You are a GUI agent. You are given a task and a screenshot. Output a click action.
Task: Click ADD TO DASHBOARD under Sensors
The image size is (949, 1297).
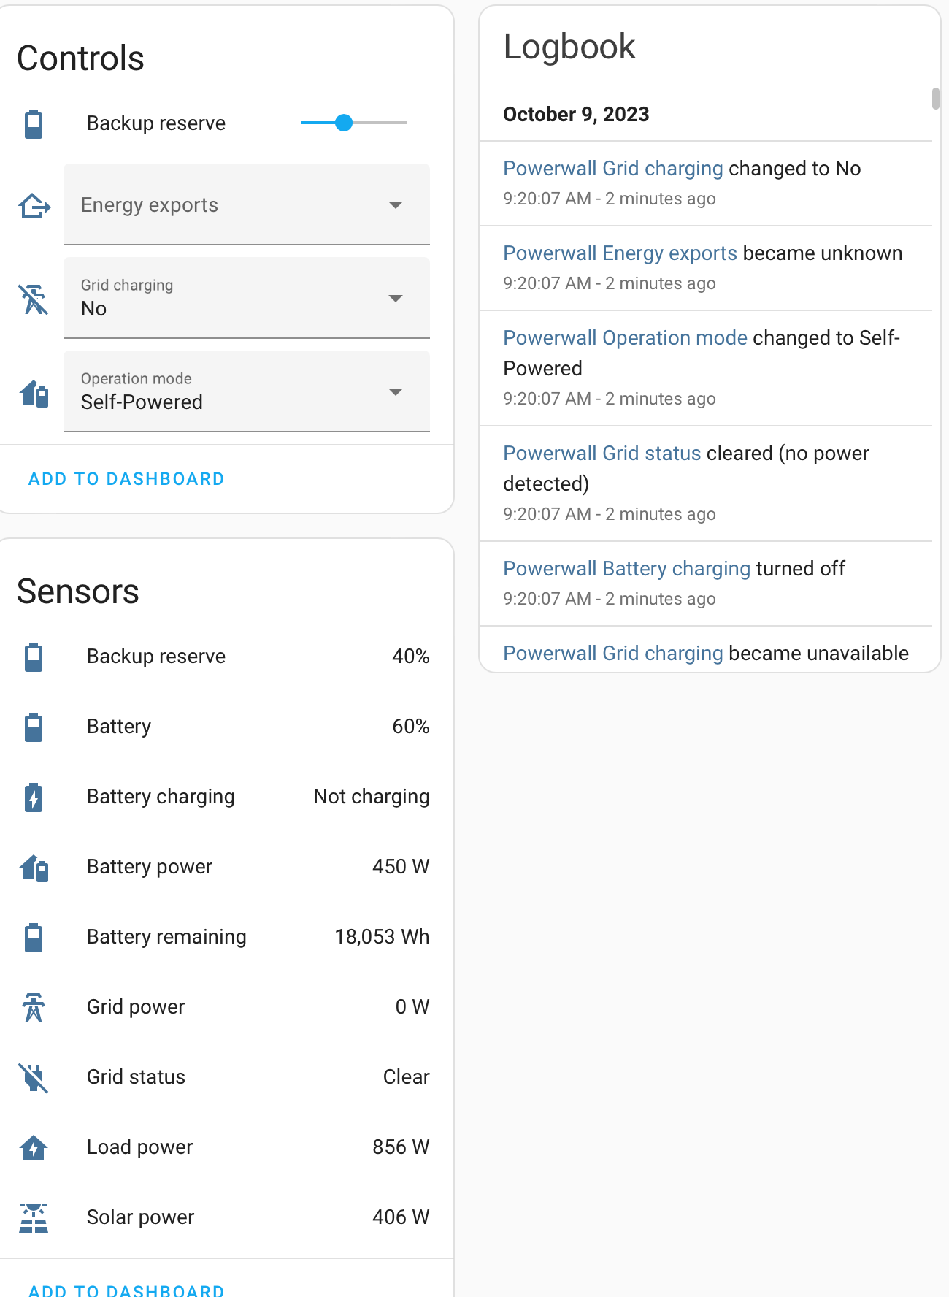(126, 1290)
